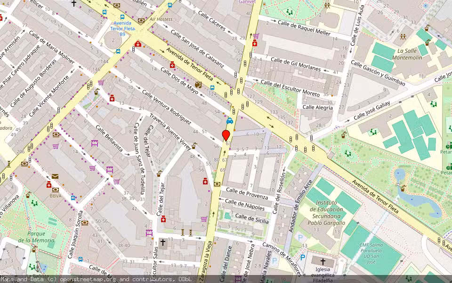The height and width of the screenshot is (283, 452).
Task: Click the 'Calle de Provenza' street label
Action: tap(247, 193)
